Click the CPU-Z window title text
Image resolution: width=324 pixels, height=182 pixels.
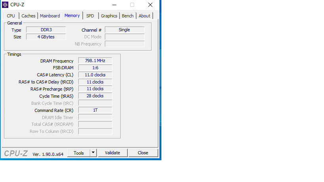(x=17, y=4)
